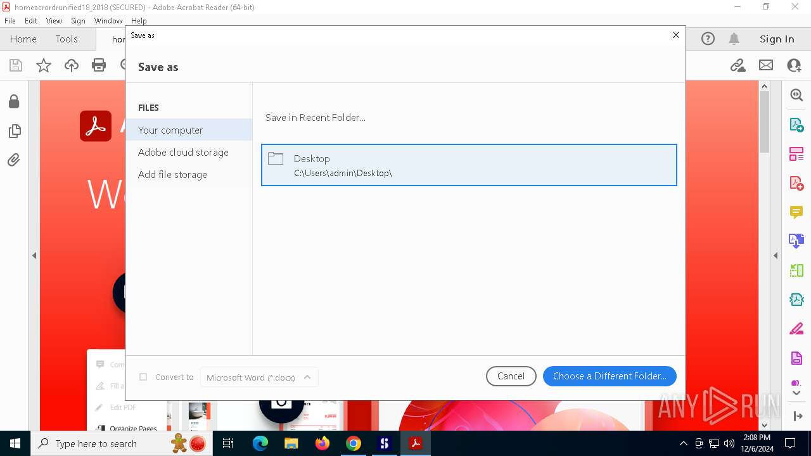This screenshot has width=811, height=456.
Task: Open the Attachments paperclip panel
Action: pyautogui.click(x=14, y=160)
